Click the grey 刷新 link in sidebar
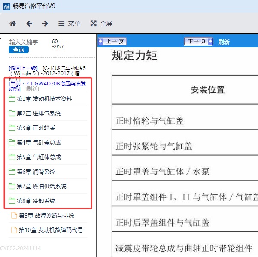The height and width of the screenshot is (257, 258). click(x=32, y=89)
